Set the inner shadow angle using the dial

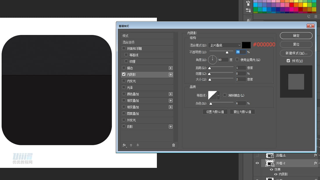pos(212,60)
